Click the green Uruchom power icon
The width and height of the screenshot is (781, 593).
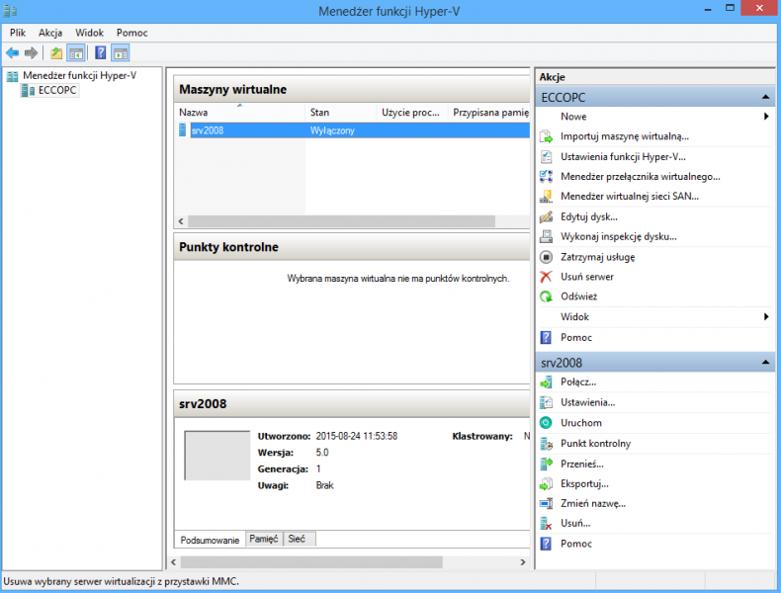point(546,423)
